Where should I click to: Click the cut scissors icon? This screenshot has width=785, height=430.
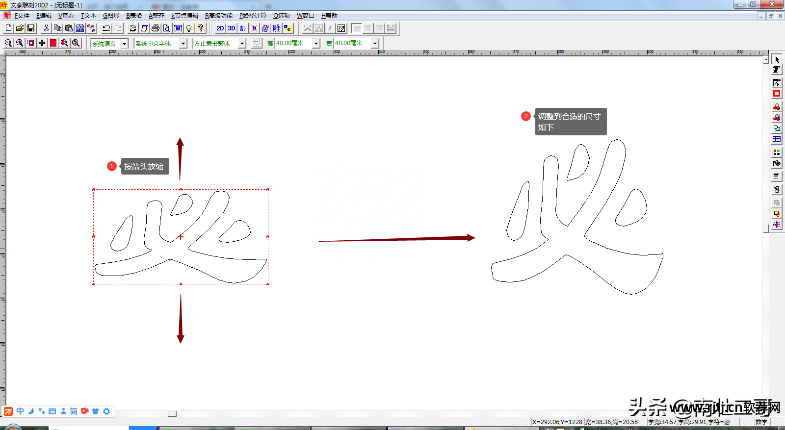tap(46, 28)
